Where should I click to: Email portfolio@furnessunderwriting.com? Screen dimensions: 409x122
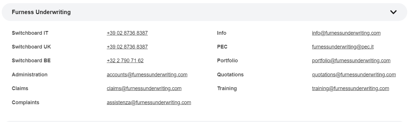[351, 61]
